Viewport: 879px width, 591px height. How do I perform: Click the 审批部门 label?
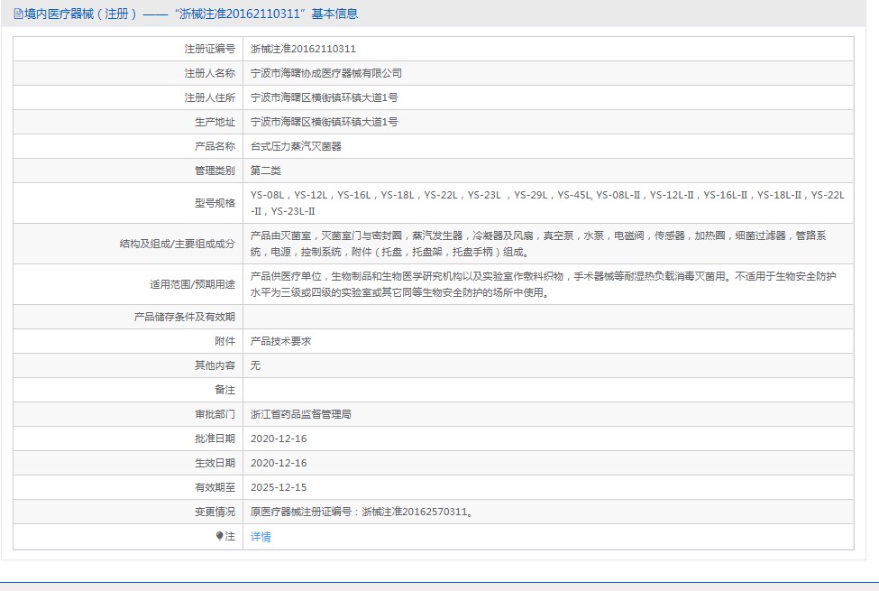215,414
